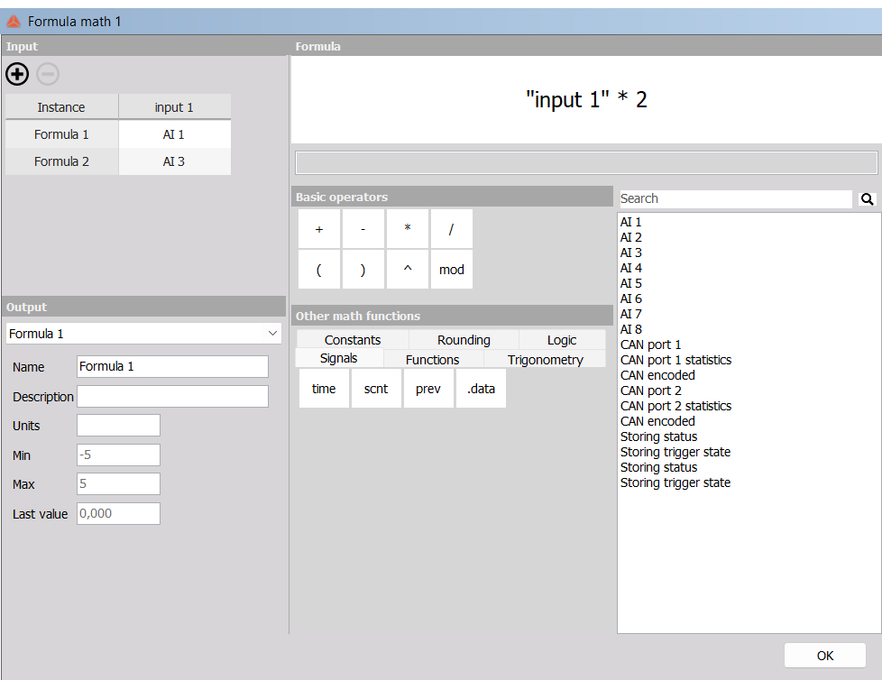
Task: Click the disabled remove input minus icon
Action: (x=48, y=74)
